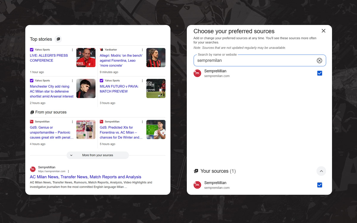Click the Yahoo Sports favicon on Allegri's press conference
Image resolution: width=357 pixels, height=223 pixels.
[x=31, y=50]
